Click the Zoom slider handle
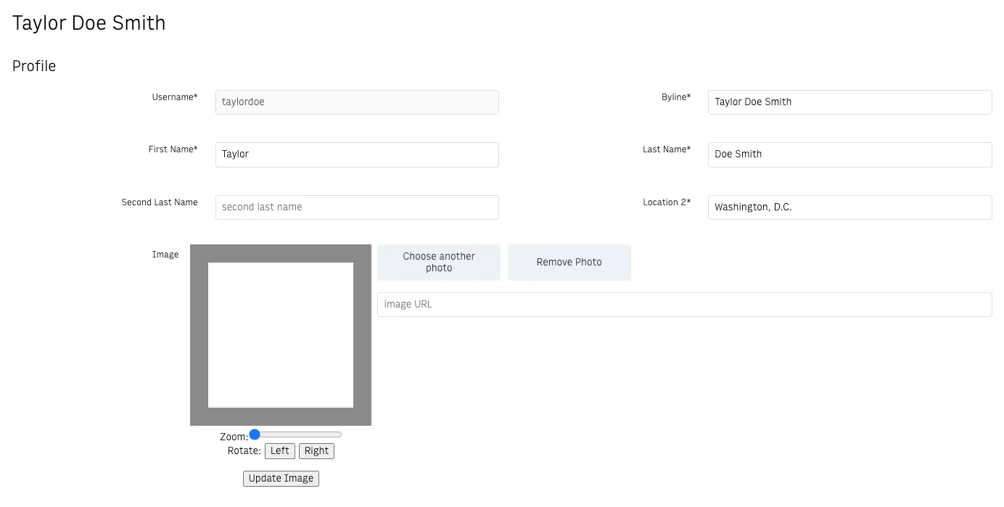Image resolution: width=1004 pixels, height=507 pixels. point(255,434)
